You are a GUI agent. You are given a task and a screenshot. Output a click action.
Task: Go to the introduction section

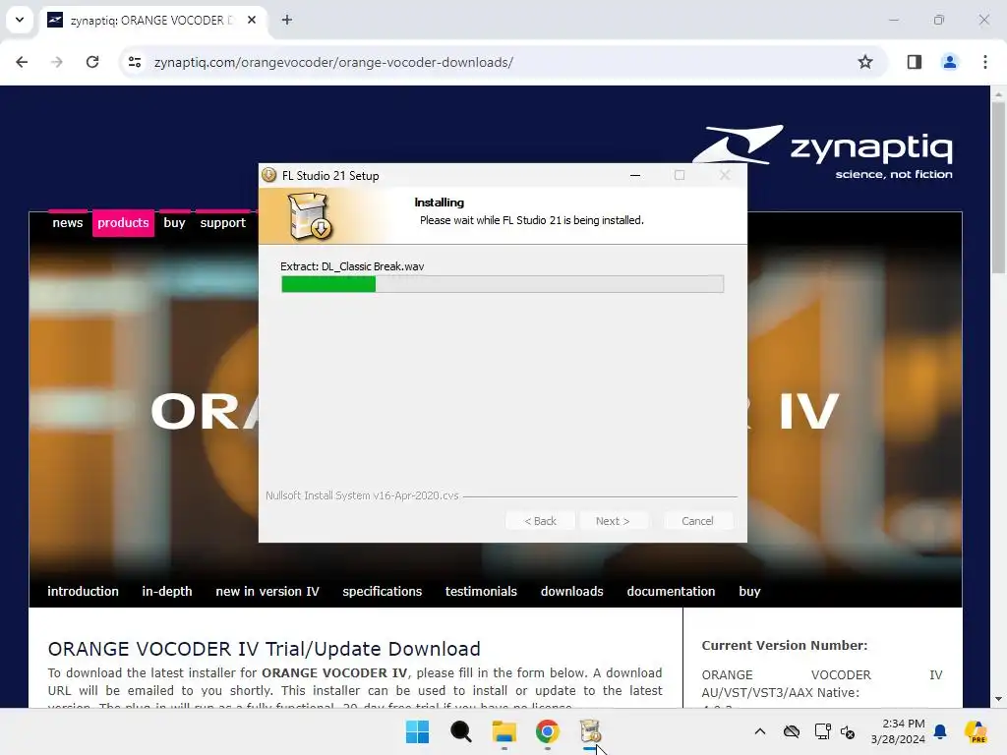pos(83,591)
